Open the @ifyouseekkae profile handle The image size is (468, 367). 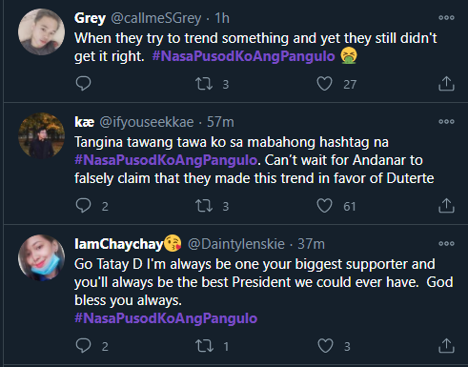[x=147, y=122]
